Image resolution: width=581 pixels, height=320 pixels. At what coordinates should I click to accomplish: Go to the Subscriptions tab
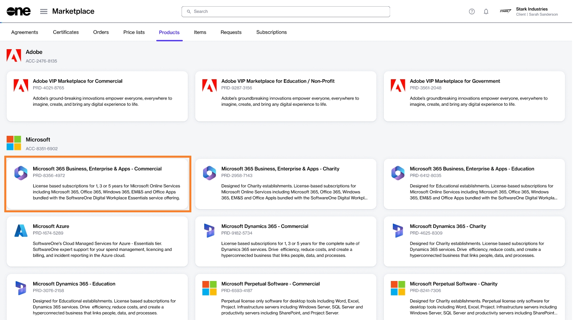click(271, 32)
